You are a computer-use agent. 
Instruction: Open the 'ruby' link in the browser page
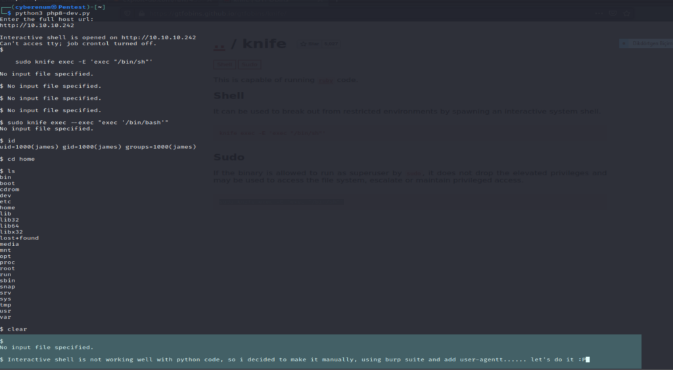[x=326, y=80]
